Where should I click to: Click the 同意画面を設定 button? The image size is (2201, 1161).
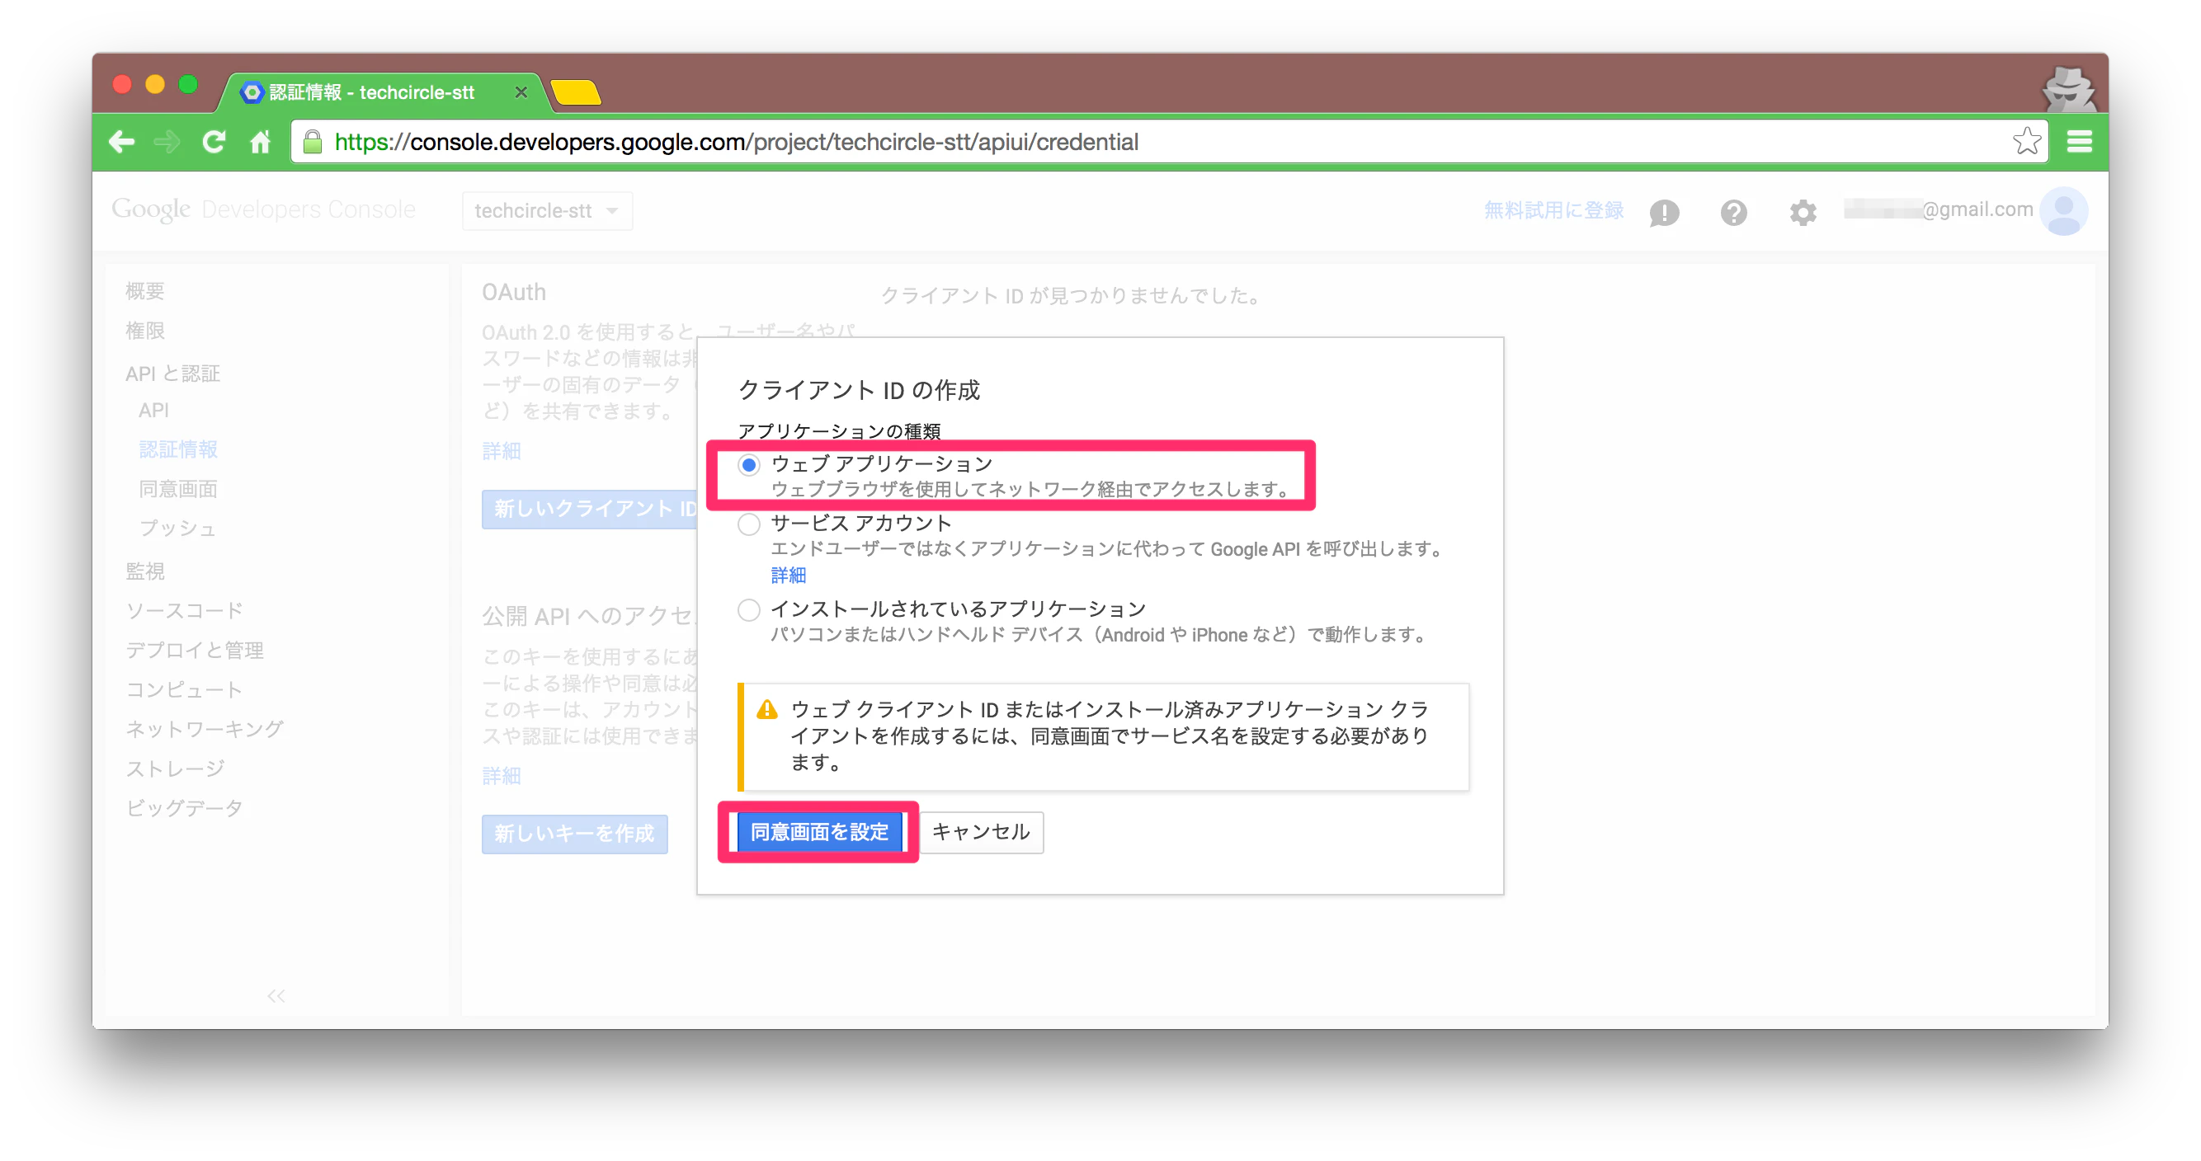(818, 831)
